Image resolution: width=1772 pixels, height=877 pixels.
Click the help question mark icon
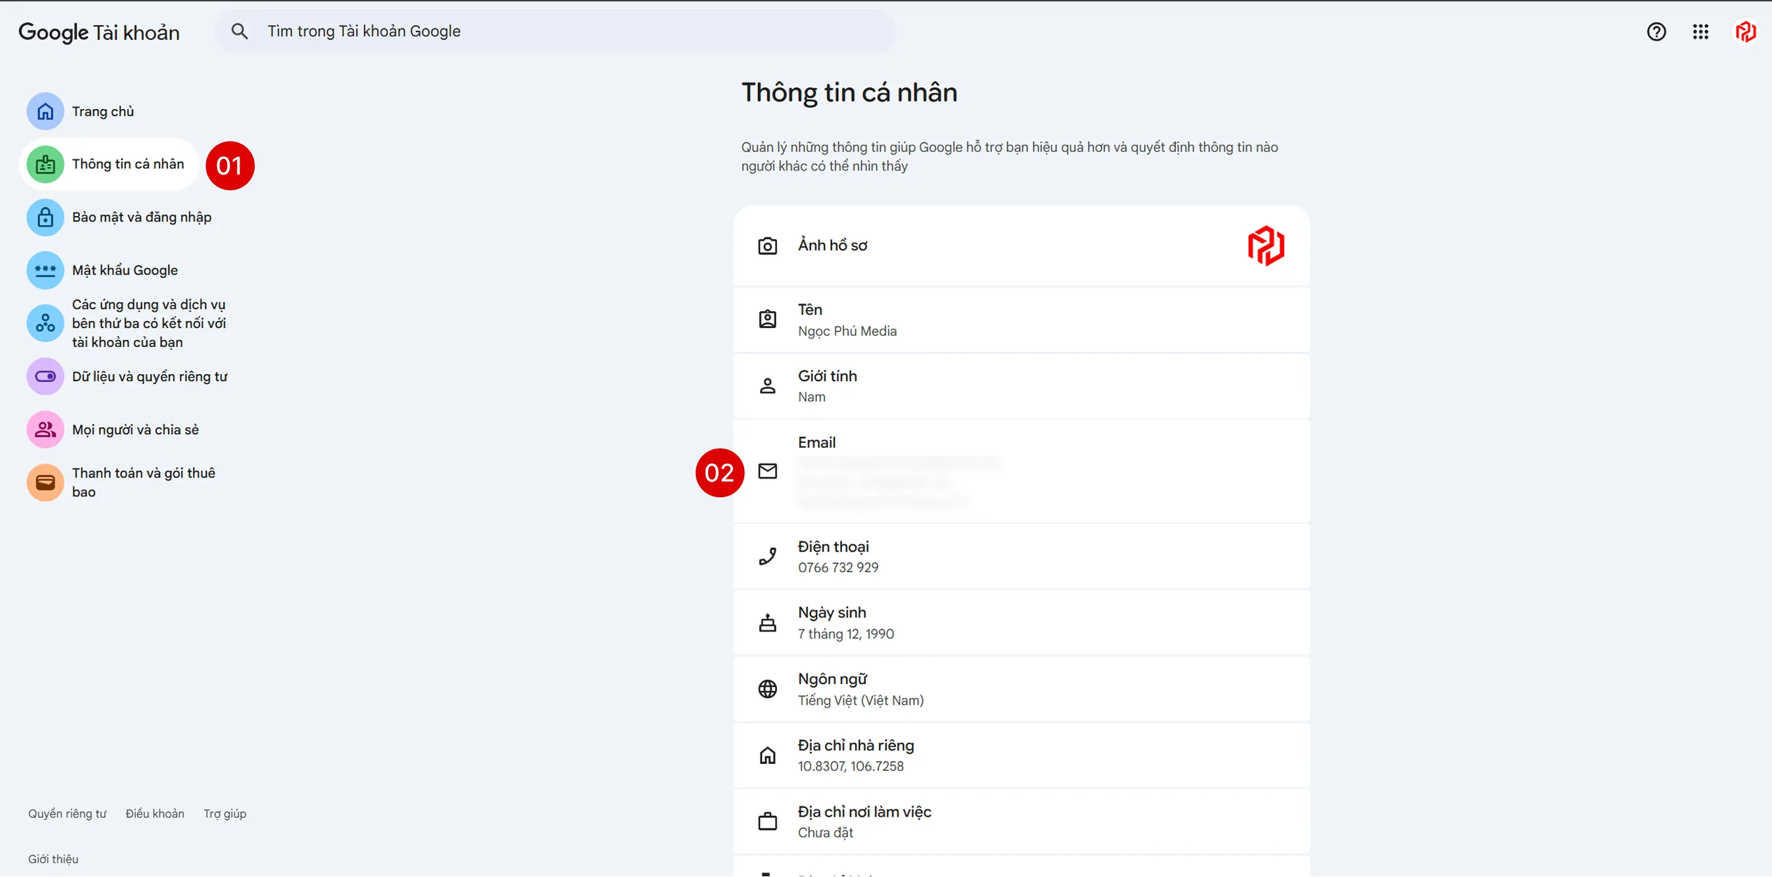click(1656, 31)
